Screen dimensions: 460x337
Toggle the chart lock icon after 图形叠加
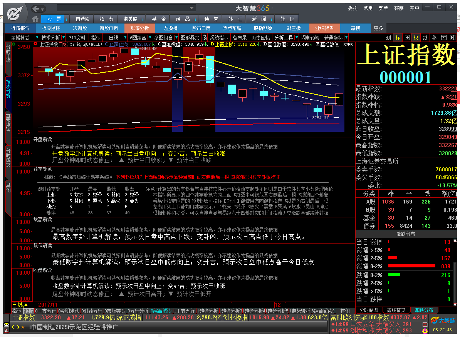point(205,38)
